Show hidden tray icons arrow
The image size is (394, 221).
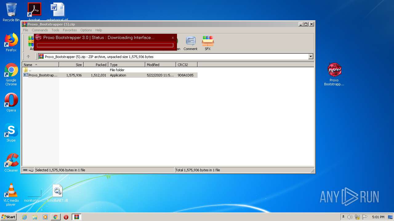pos(343,217)
